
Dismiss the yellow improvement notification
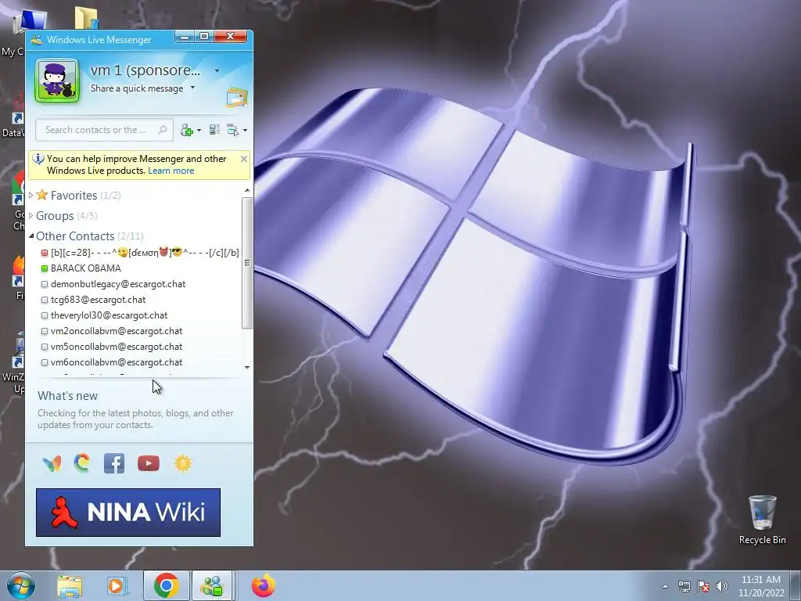[x=244, y=159]
